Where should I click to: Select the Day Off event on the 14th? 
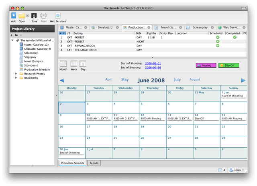point(206,119)
